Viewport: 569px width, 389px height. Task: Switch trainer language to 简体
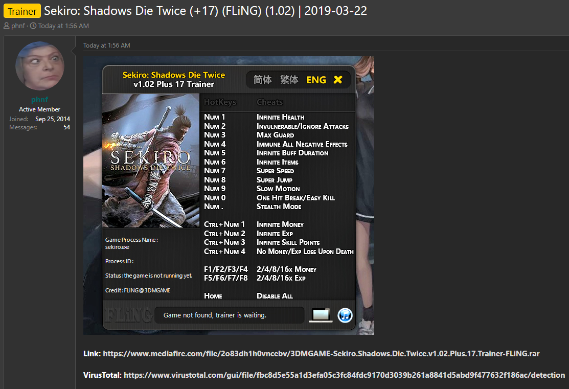(x=262, y=80)
